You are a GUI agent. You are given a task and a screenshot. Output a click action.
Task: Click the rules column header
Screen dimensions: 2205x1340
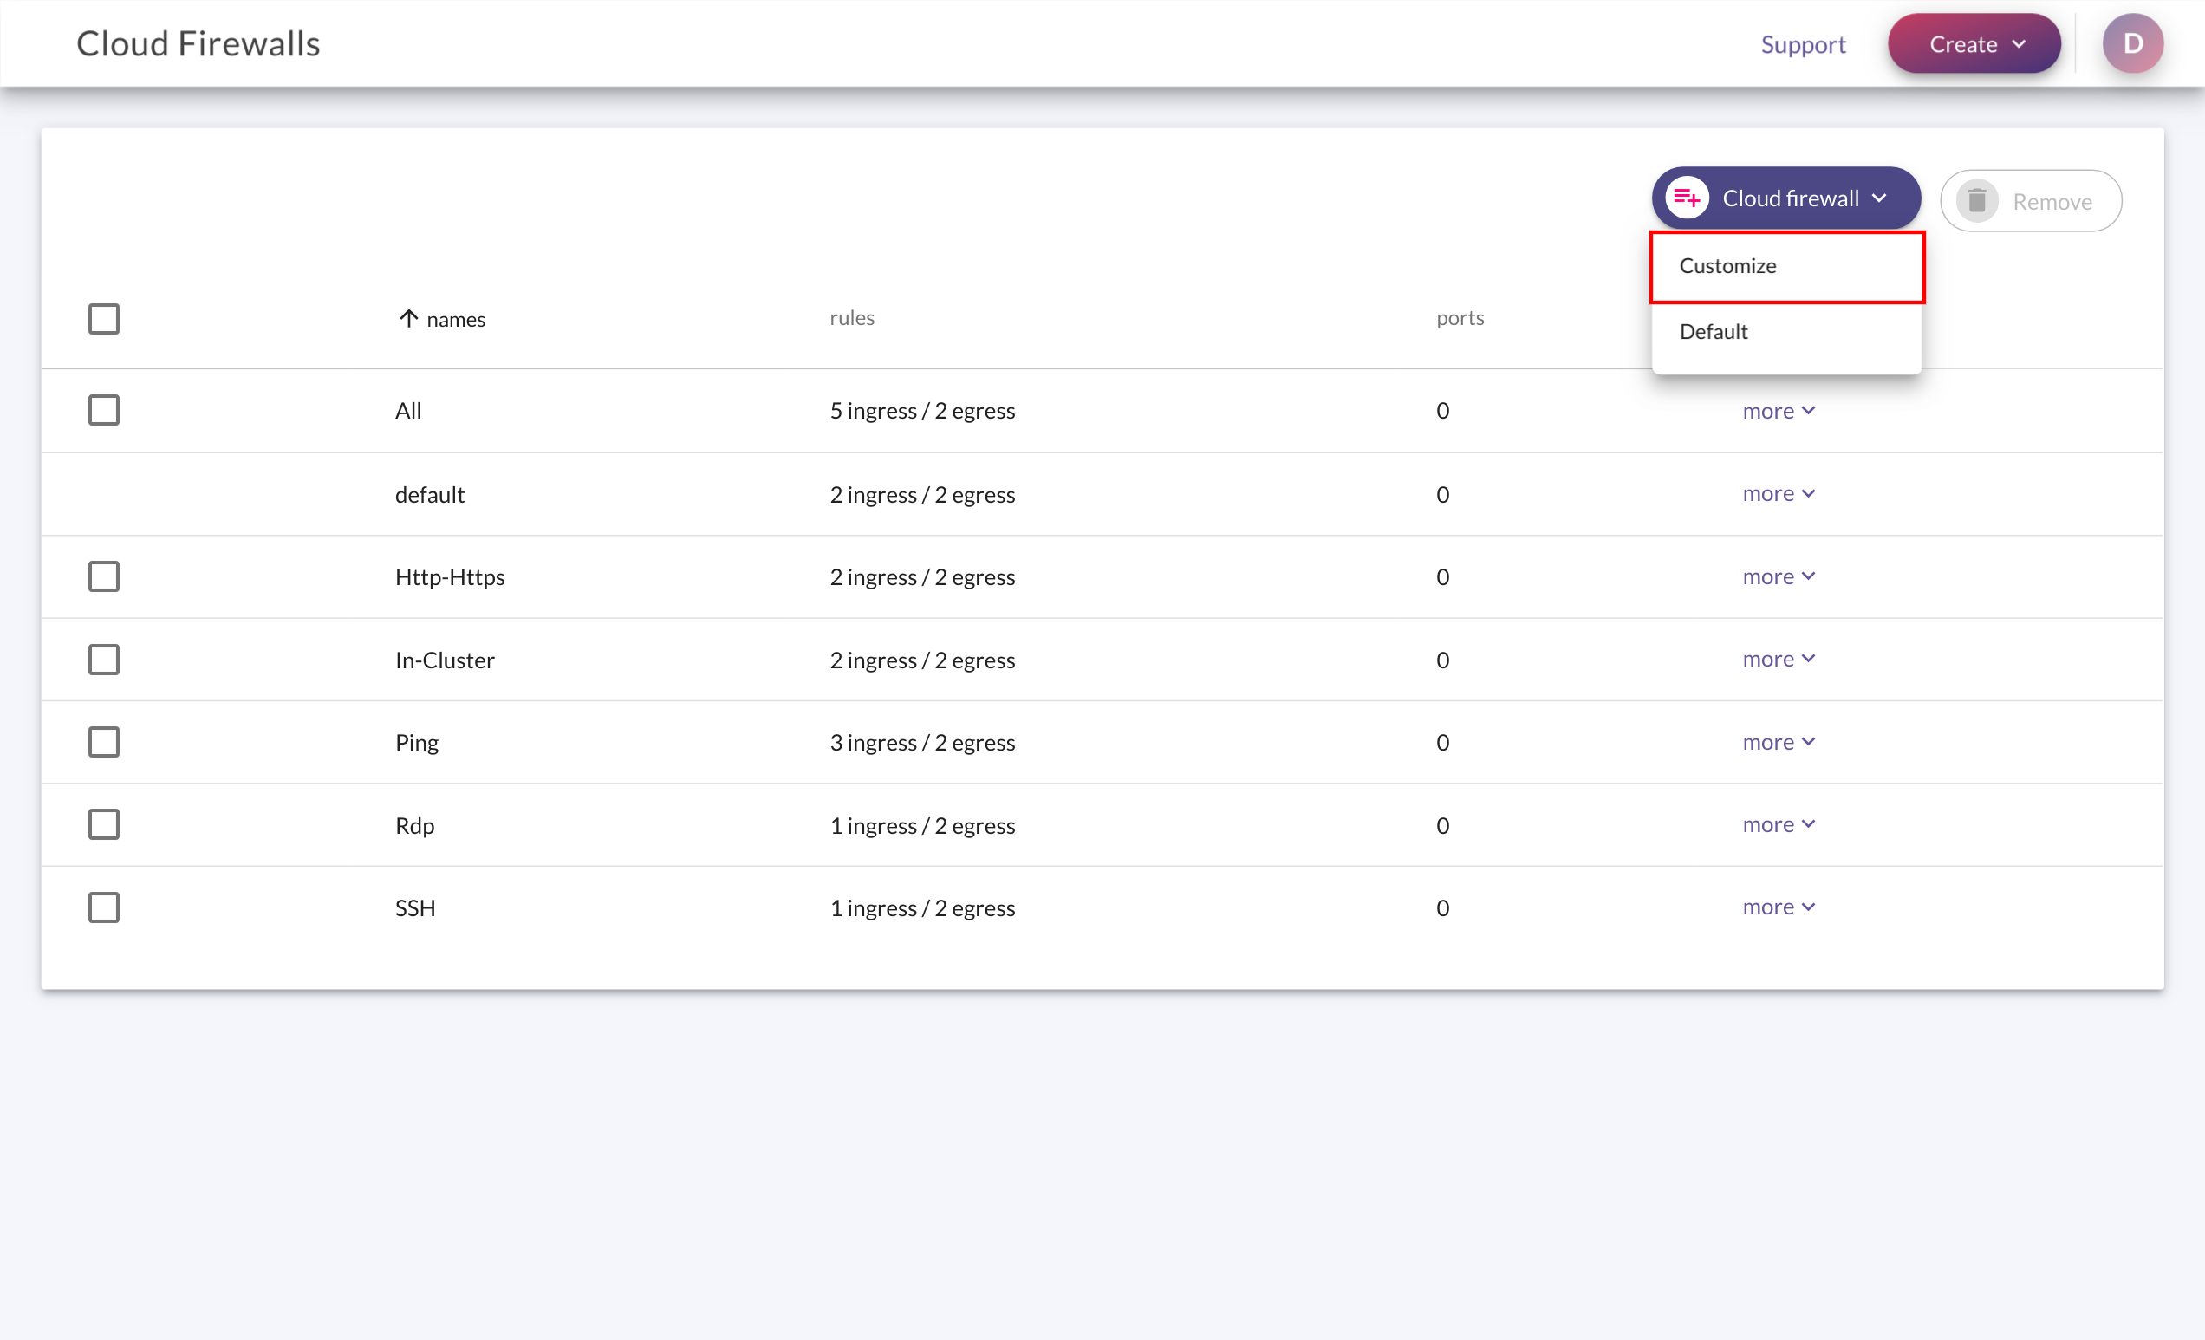click(851, 318)
